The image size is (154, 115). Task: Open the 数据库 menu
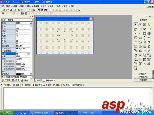[36, 6]
